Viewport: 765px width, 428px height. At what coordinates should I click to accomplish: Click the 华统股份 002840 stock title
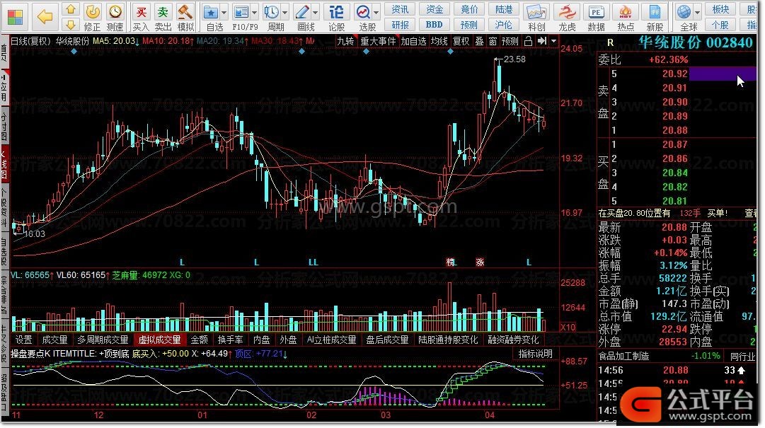[x=695, y=43]
